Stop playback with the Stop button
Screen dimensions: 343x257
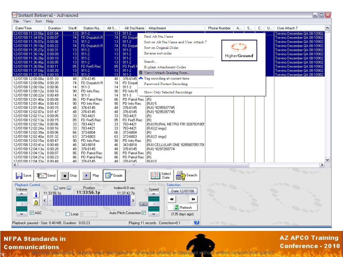coord(69,175)
